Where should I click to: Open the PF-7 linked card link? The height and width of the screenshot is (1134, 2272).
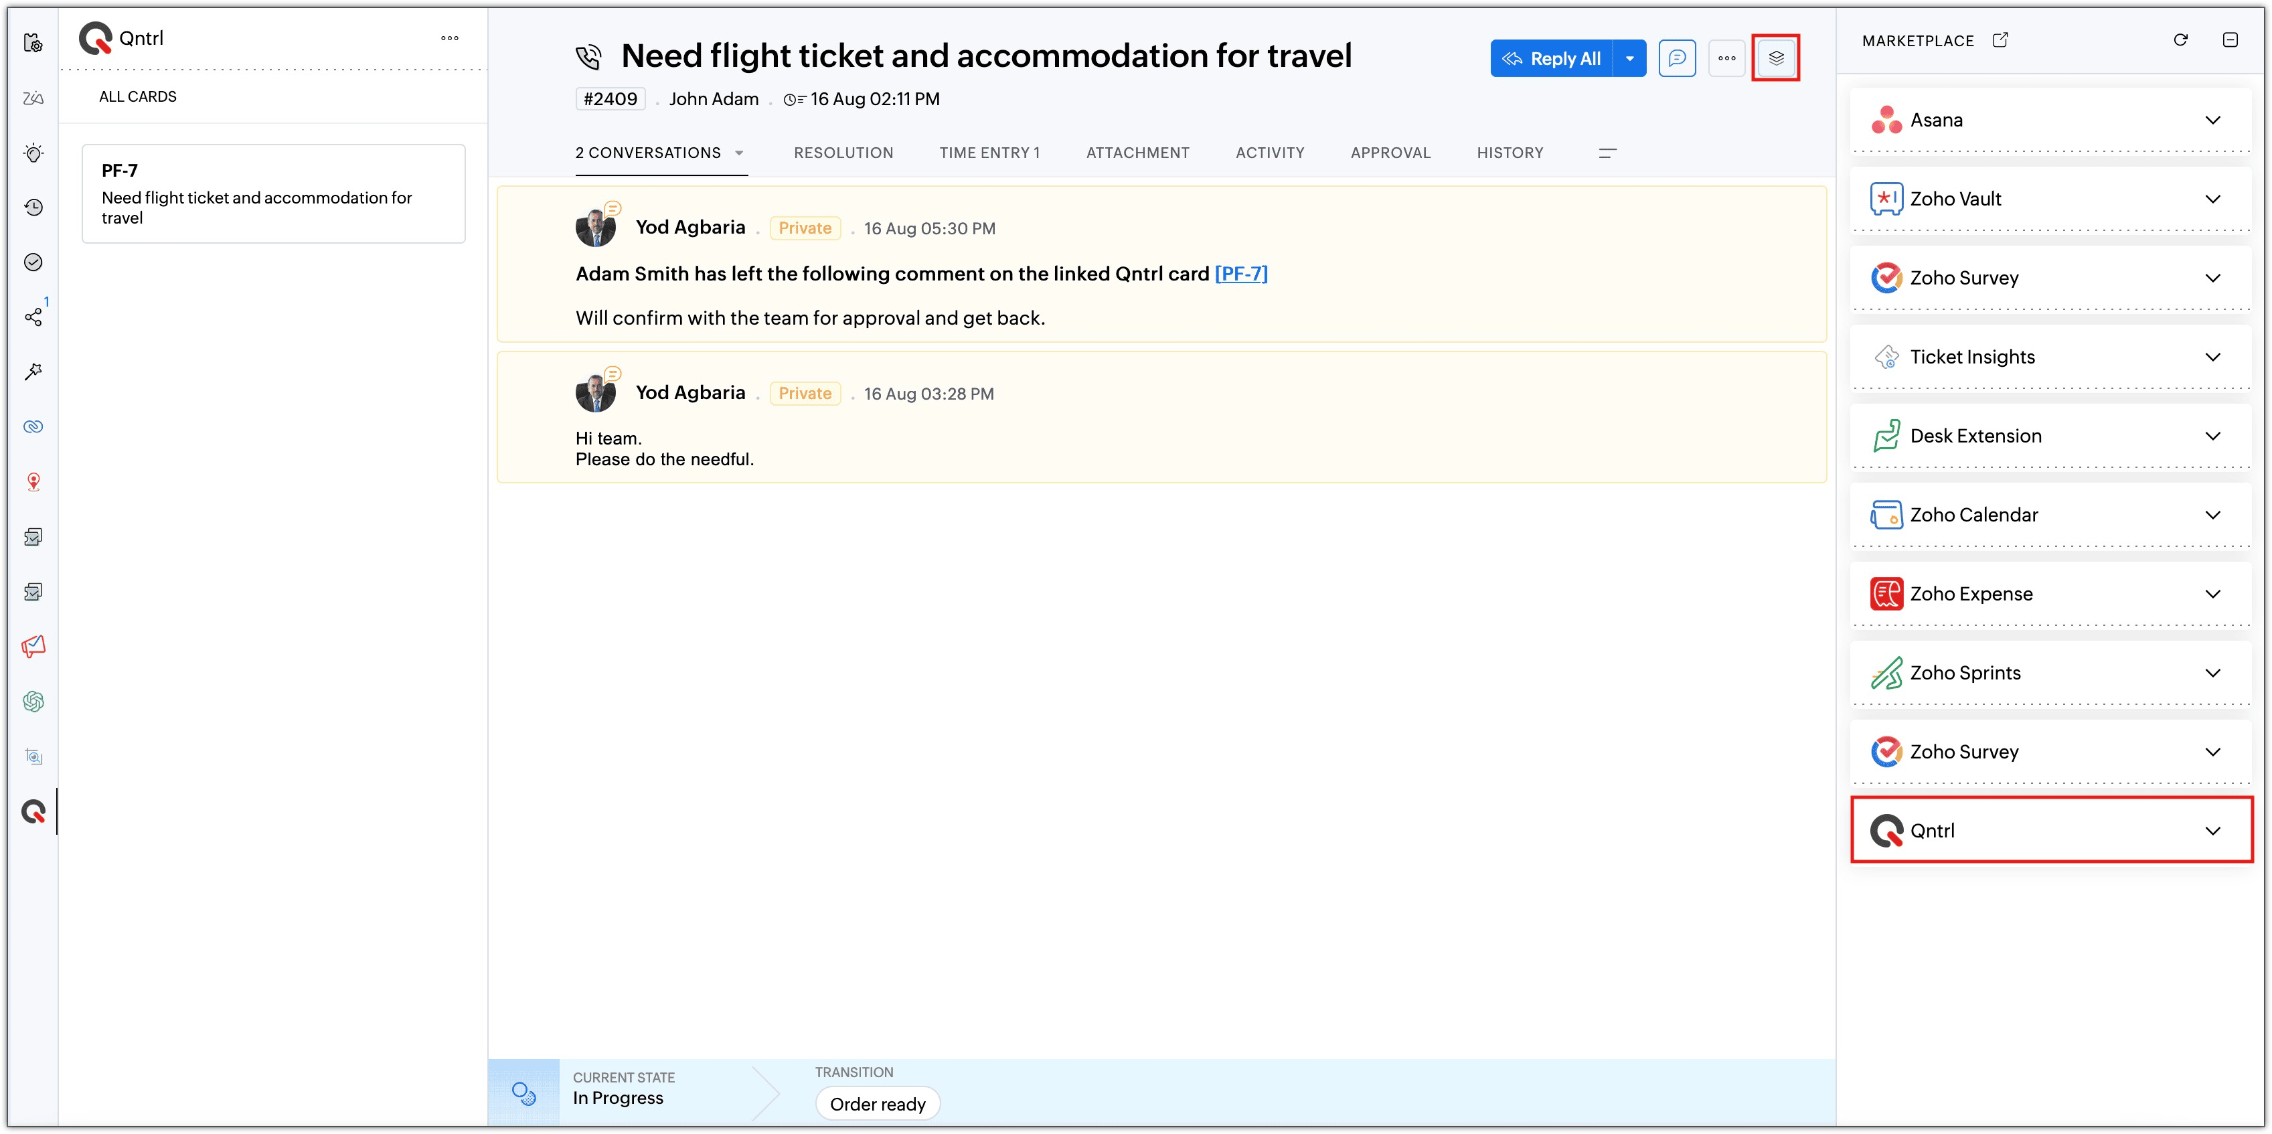click(x=1241, y=273)
